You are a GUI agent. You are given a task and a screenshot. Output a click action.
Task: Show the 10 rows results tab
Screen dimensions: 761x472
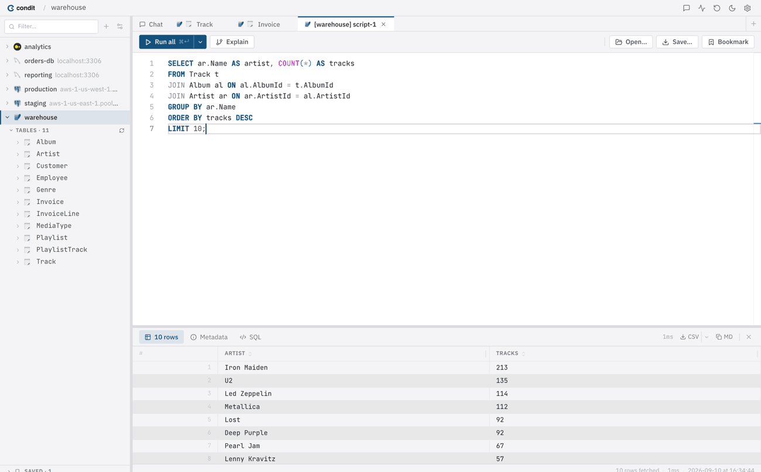tap(162, 337)
